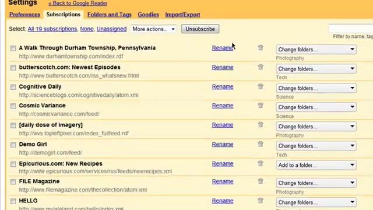Rename the Cognitive Daily feed

click(223, 86)
